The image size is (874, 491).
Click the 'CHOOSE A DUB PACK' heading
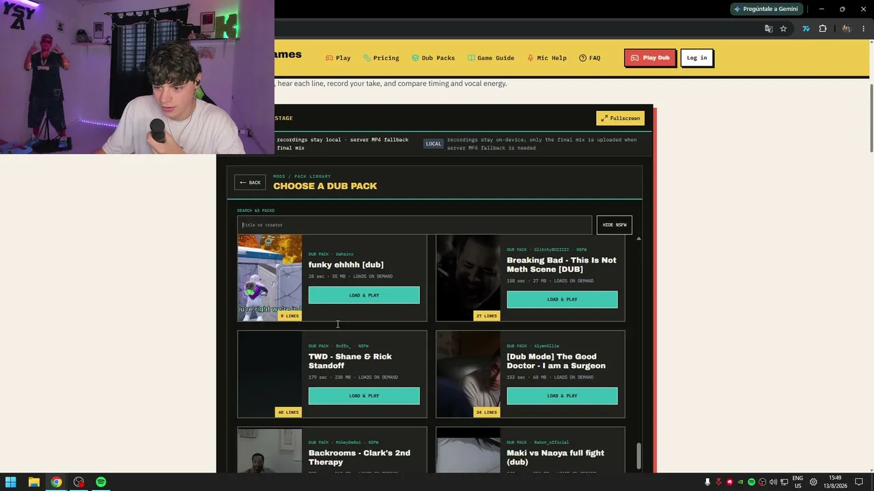(325, 186)
